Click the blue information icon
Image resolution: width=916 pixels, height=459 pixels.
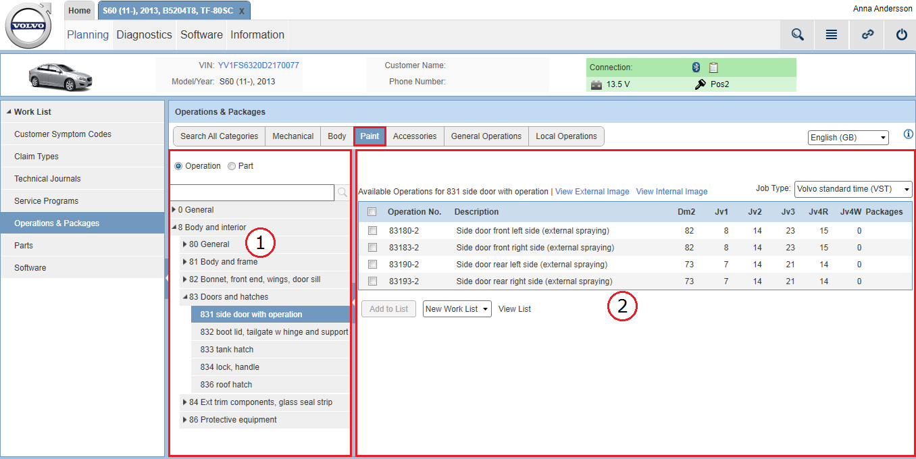coord(908,134)
